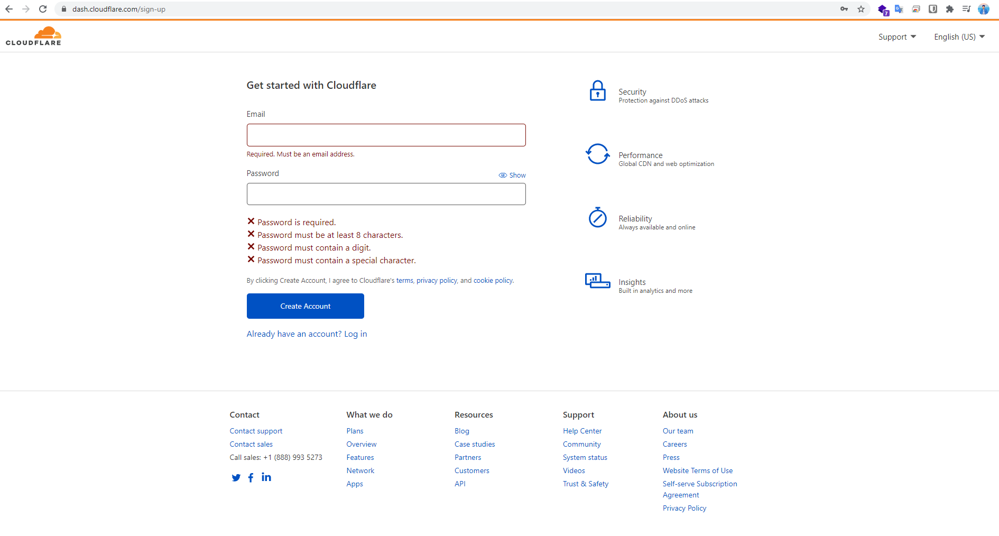Open the browser extensions puzzle icon
The image size is (999, 536).
coord(950,9)
